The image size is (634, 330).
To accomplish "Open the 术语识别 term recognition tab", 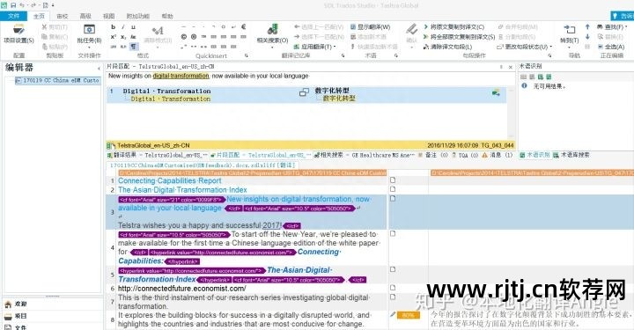I will [534, 155].
